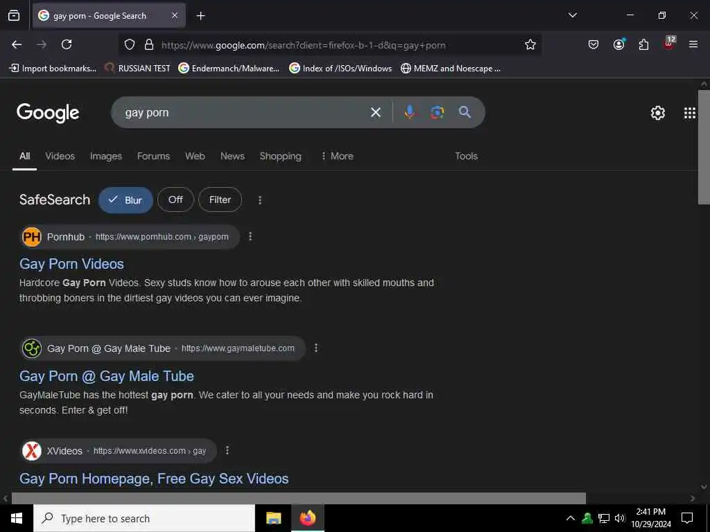Click the green user tray icon

click(x=587, y=518)
